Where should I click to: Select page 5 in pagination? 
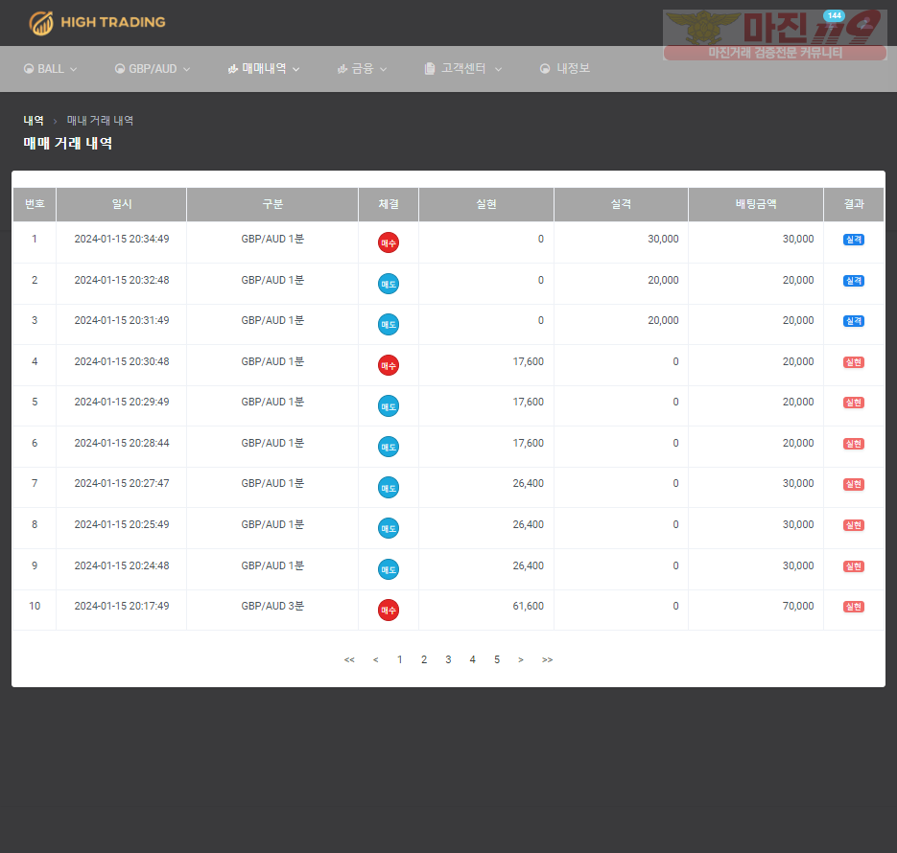click(x=497, y=659)
